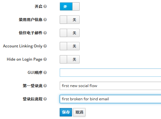This screenshot has height=119, width=161.
Task: Enable the 禁用用户信息 toggle
Action: coord(70,20)
